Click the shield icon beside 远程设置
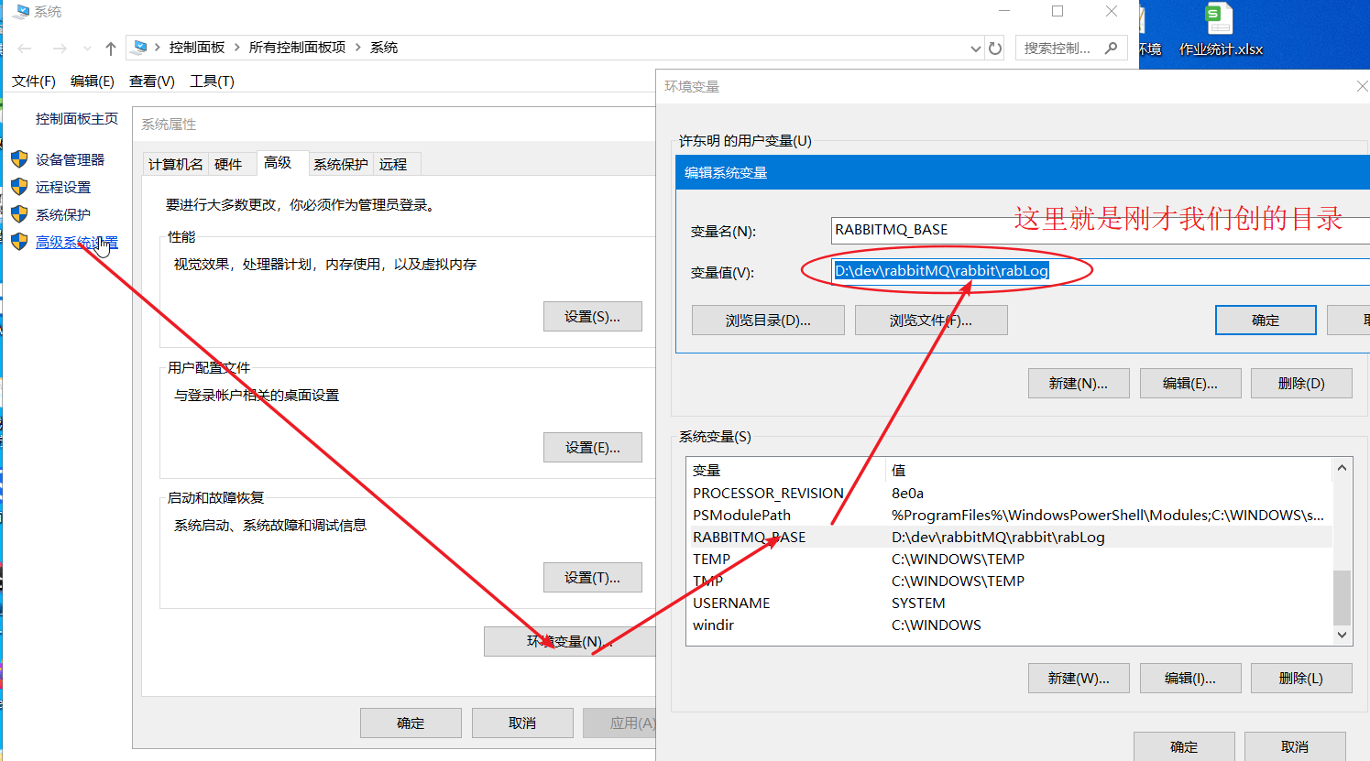 point(19,187)
